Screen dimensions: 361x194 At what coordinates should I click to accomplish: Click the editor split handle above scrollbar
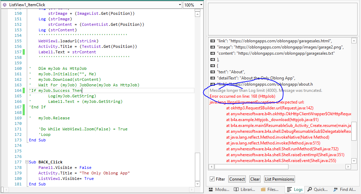(197, 10)
